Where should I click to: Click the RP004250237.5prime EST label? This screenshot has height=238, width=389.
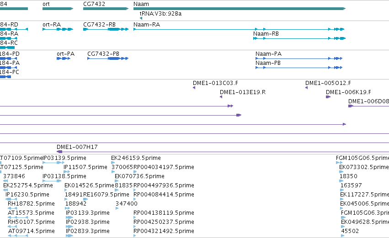coord(164,222)
